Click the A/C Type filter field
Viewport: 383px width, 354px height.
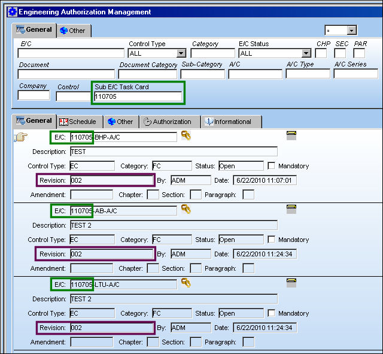click(x=308, y=74)
